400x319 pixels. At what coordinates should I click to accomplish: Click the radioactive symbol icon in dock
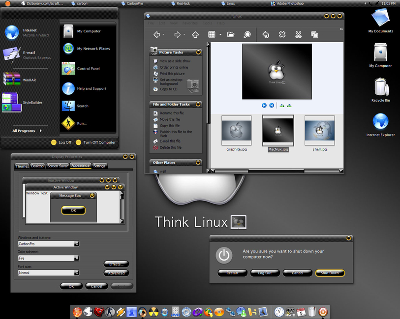154,312
